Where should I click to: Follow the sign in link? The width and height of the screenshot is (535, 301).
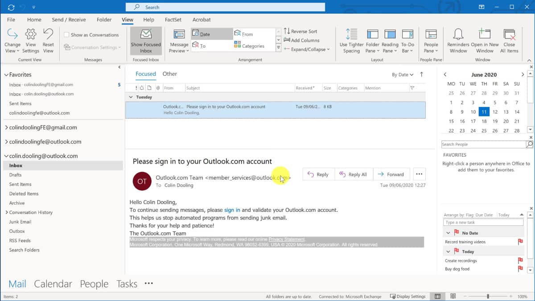point(232,210)
